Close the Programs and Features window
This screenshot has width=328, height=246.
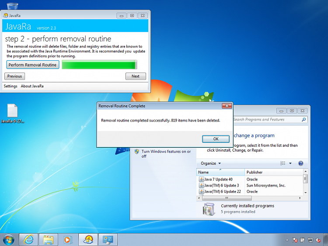pos(303,111)
